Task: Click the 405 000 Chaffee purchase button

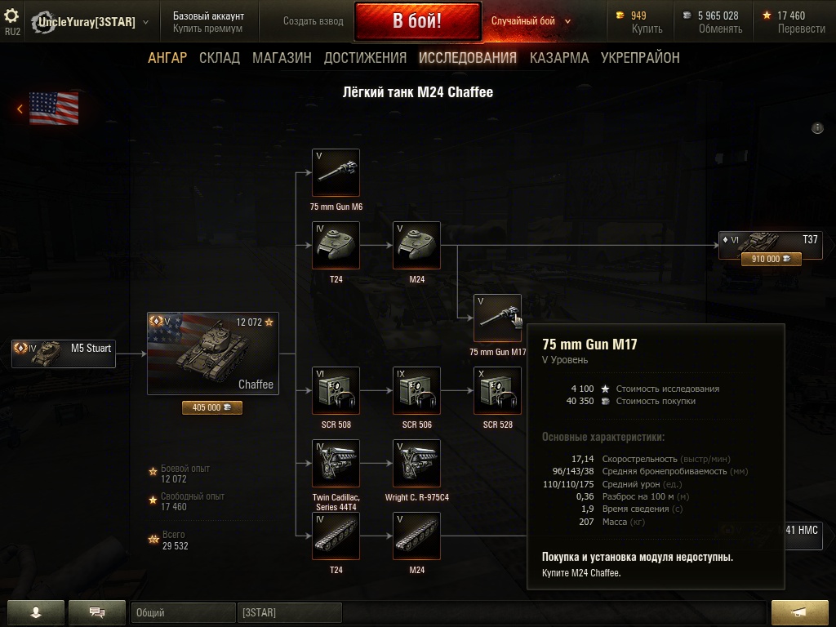Action: point(212,407)
